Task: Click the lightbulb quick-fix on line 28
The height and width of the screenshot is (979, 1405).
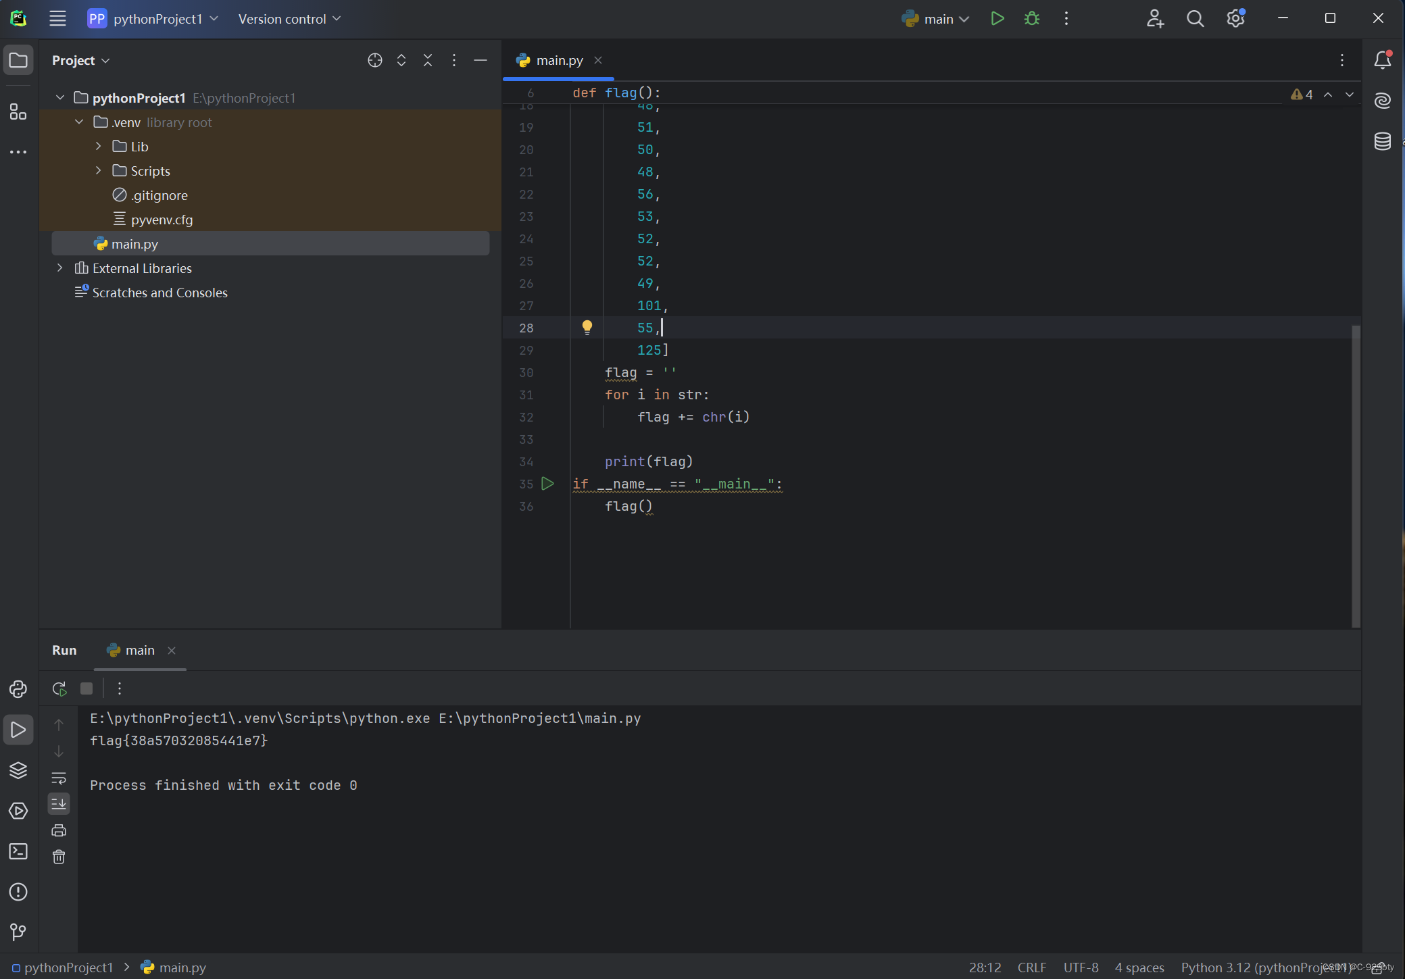Action: (587, 328)
